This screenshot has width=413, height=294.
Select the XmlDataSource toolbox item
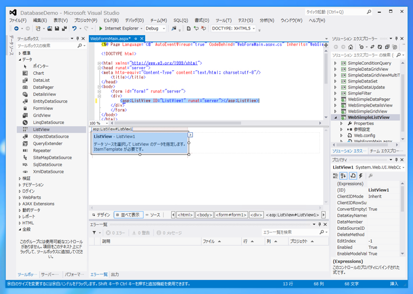click(48, 172)
